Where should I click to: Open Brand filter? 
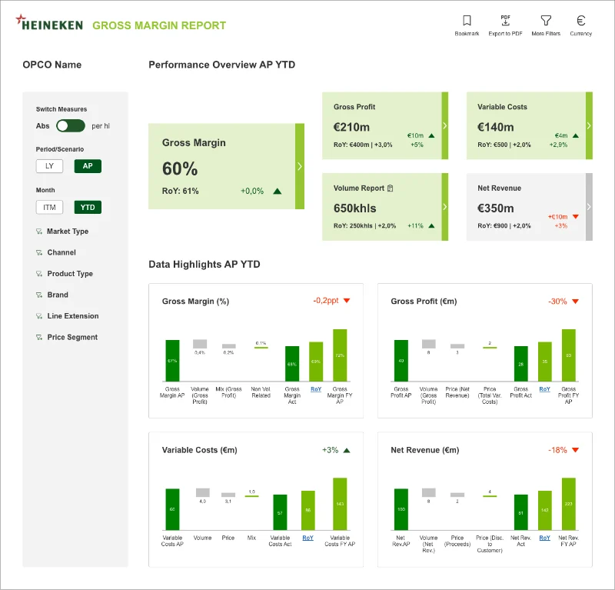tap(58, 295)
